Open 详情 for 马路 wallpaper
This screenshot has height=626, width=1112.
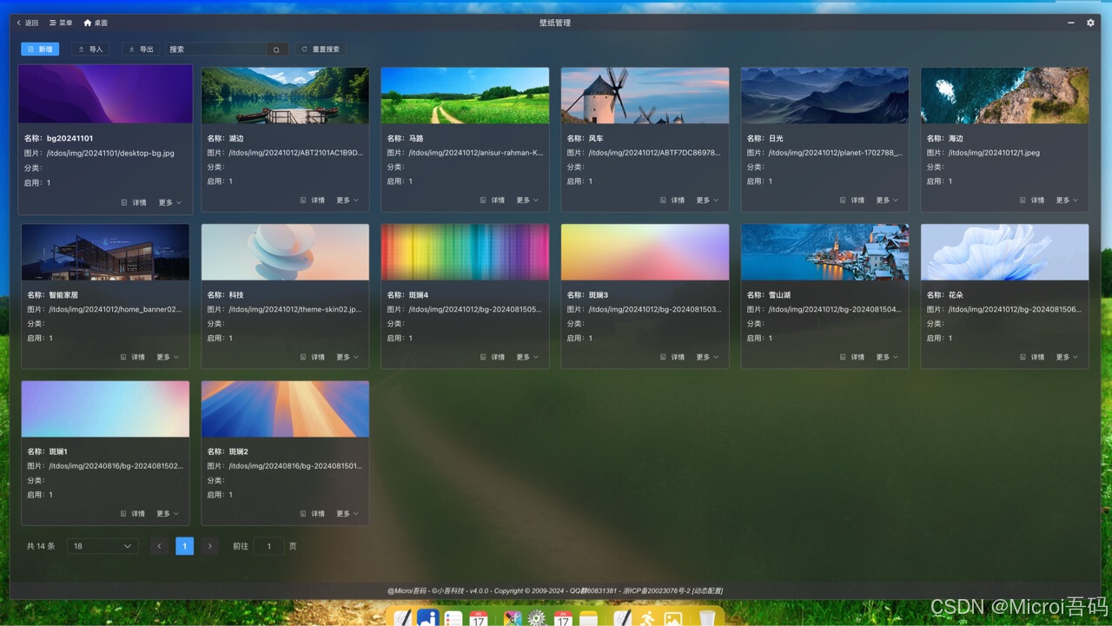tap(493, 201)
